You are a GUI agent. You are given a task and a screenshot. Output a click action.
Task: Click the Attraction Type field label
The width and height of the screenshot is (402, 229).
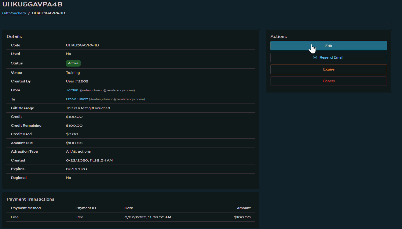(24, 151)
